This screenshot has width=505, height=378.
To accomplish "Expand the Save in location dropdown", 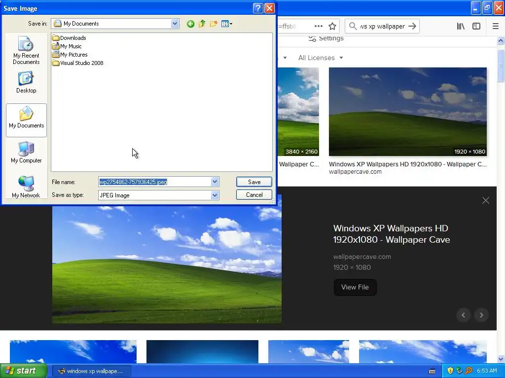I will pos(175,24).
